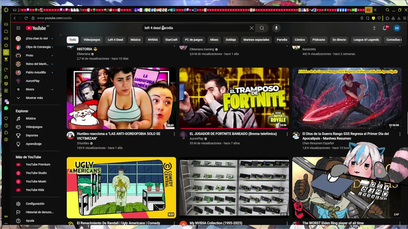Open Chen Resumen Español channel link
This screenshot has width=408, height=229.
click(x=318, y=143)
